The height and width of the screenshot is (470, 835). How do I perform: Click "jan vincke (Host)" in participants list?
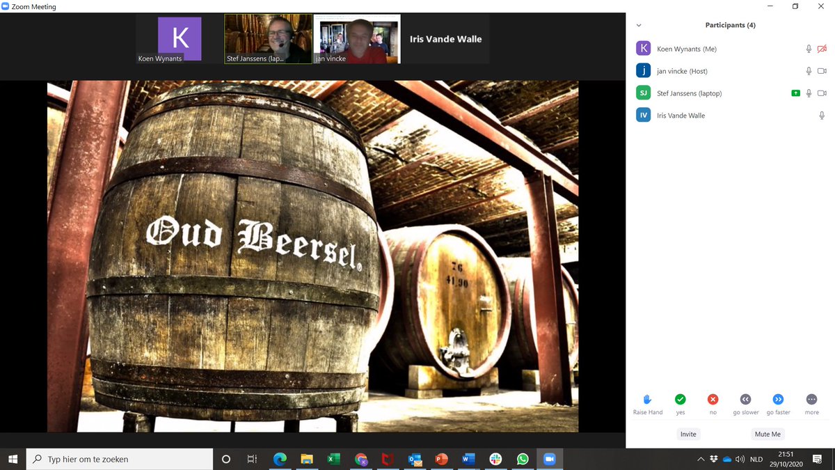682,71
